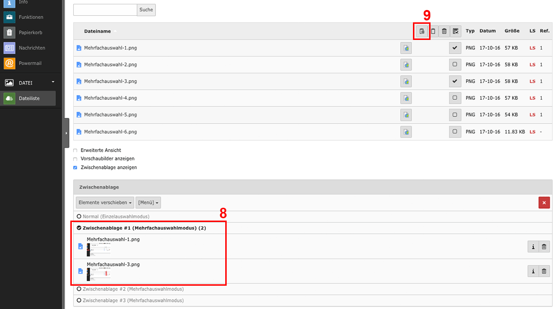Disable Zwischenablage anzeigen checkbox
Viewport: 556px width, 309px height.
point(75,168)
